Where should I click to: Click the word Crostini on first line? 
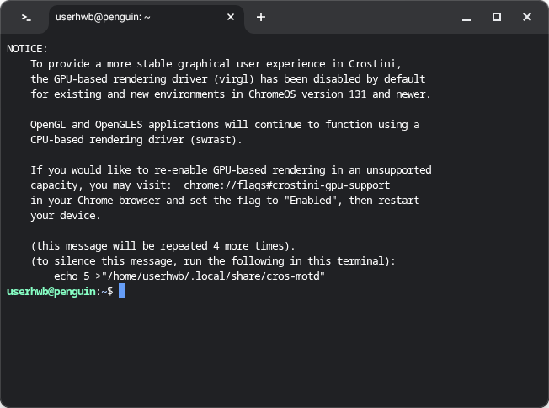pos(378,64)
